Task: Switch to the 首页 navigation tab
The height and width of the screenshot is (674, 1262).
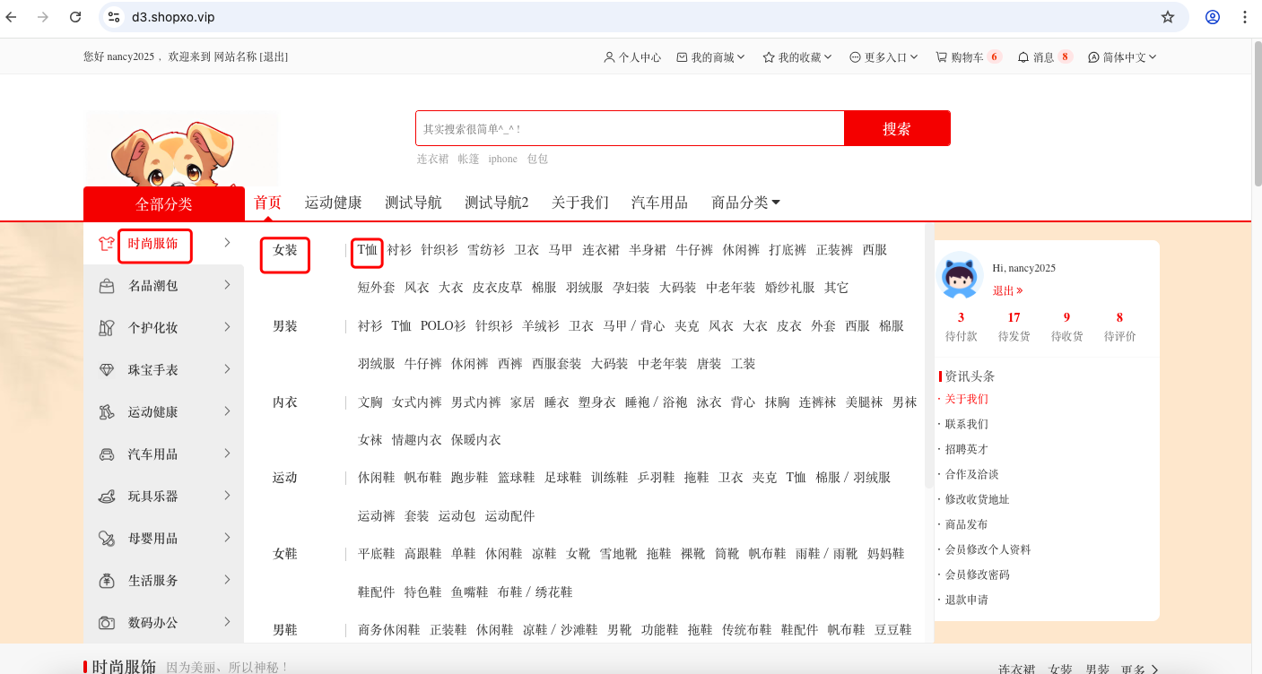Action: pyautogui.click(x=267, y=203)
